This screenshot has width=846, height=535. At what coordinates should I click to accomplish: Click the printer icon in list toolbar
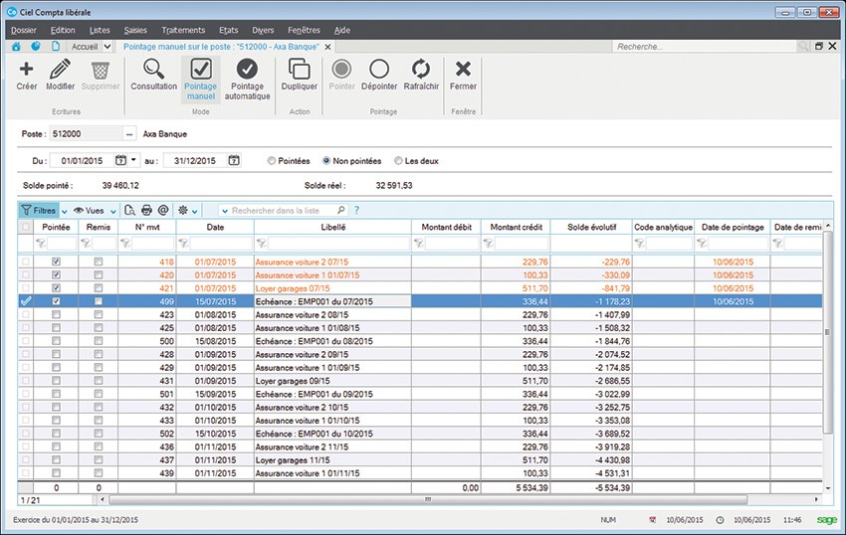click(146, 211)
